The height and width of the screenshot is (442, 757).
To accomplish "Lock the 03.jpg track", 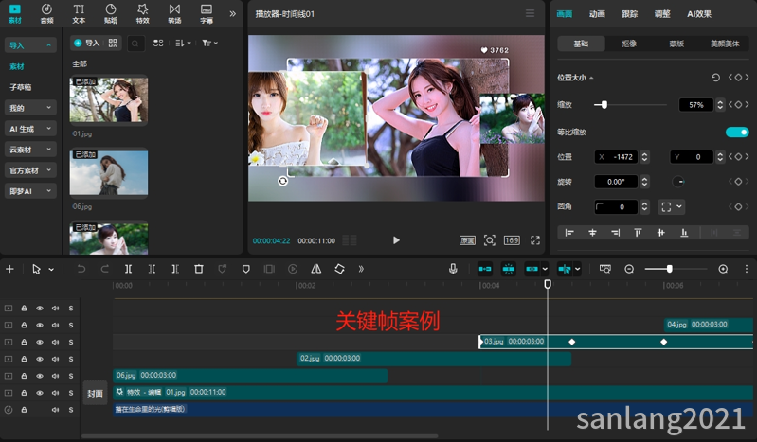I will pos(24,342).
